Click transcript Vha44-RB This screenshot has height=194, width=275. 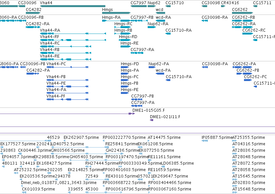50,50
